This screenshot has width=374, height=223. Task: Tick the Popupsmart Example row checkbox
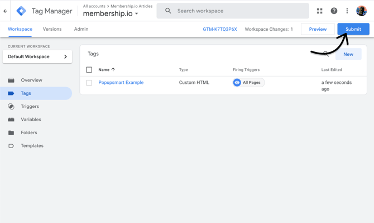[89, 83]
